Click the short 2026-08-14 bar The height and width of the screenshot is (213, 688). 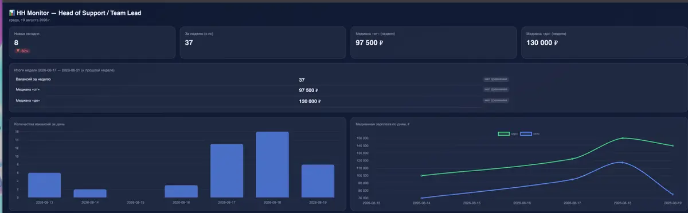pyautogui.click(x=90, y=194)
